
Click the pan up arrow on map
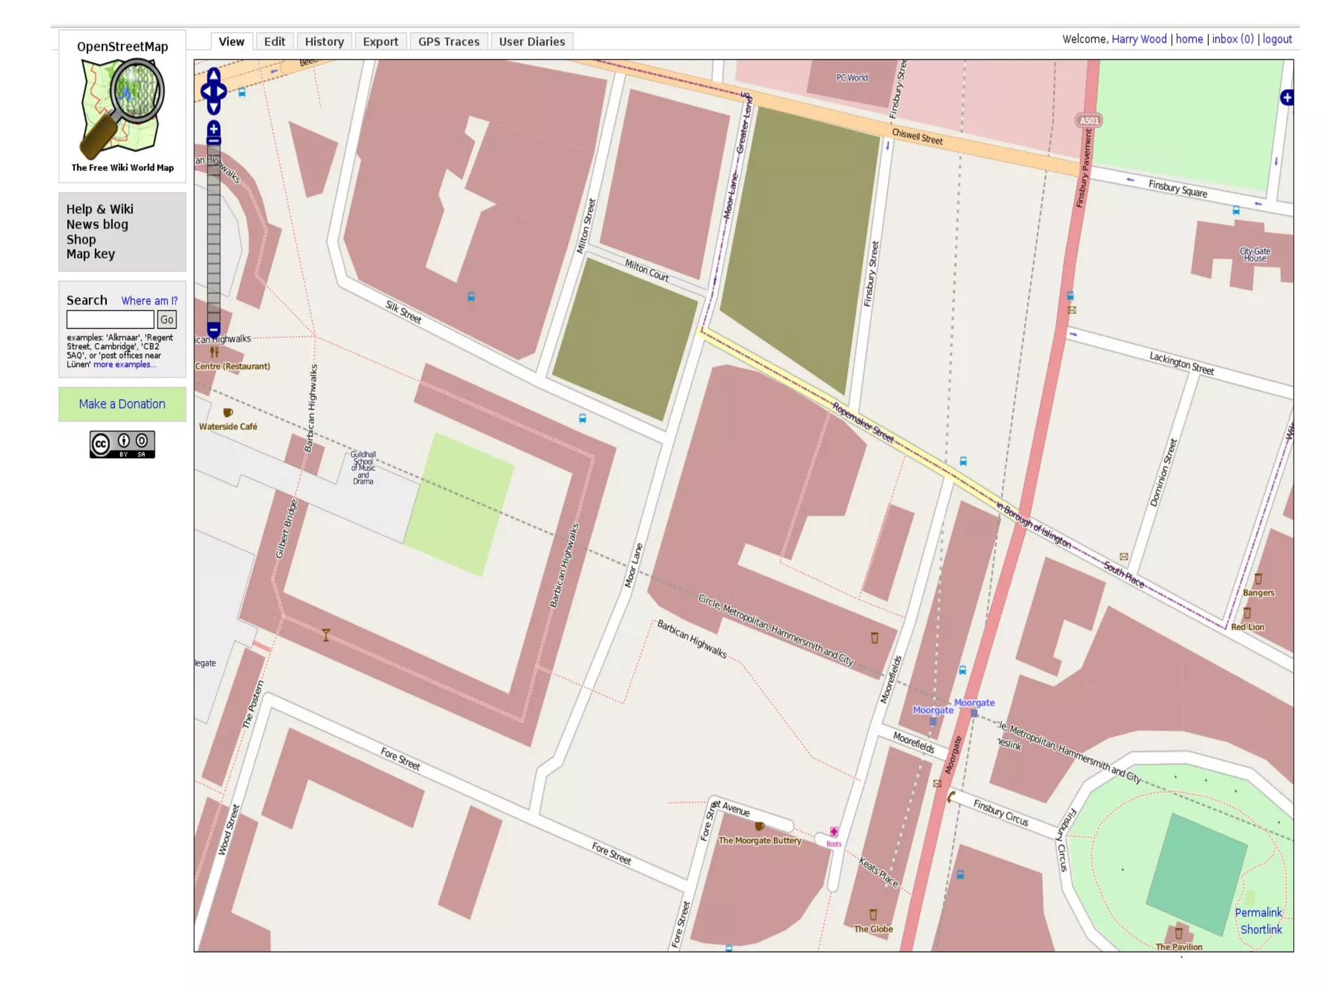[x=213, y=76]
